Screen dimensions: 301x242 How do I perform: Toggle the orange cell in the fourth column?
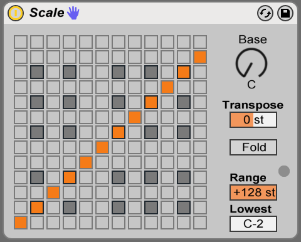(x=70, y=177)
